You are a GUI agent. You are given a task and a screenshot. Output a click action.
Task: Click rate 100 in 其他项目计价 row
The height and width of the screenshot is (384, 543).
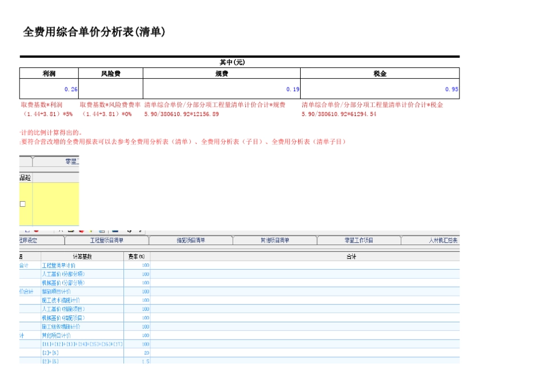click(145, 335)
